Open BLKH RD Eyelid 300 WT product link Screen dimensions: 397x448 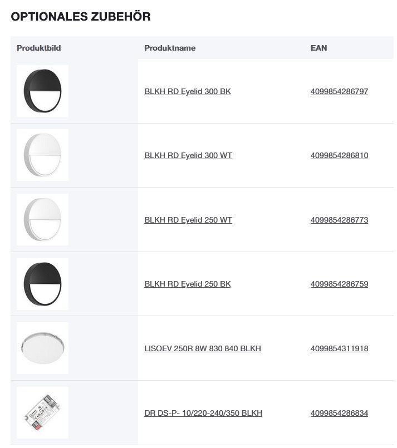[188, 155]
